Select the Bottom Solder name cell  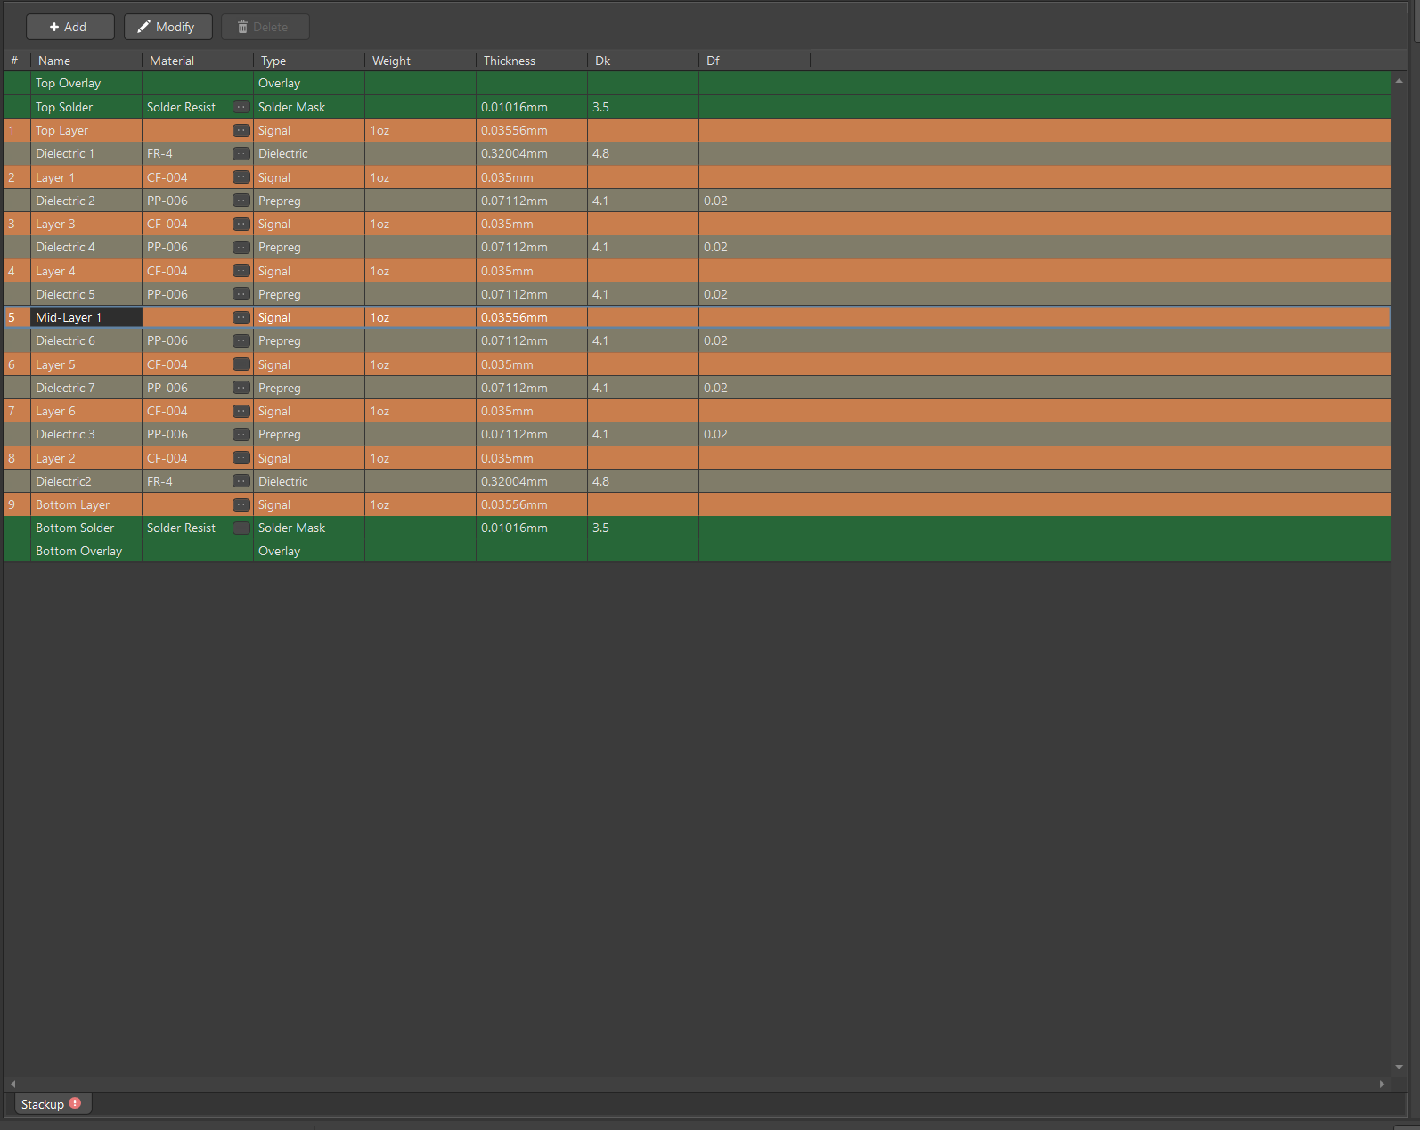[86, 528]
